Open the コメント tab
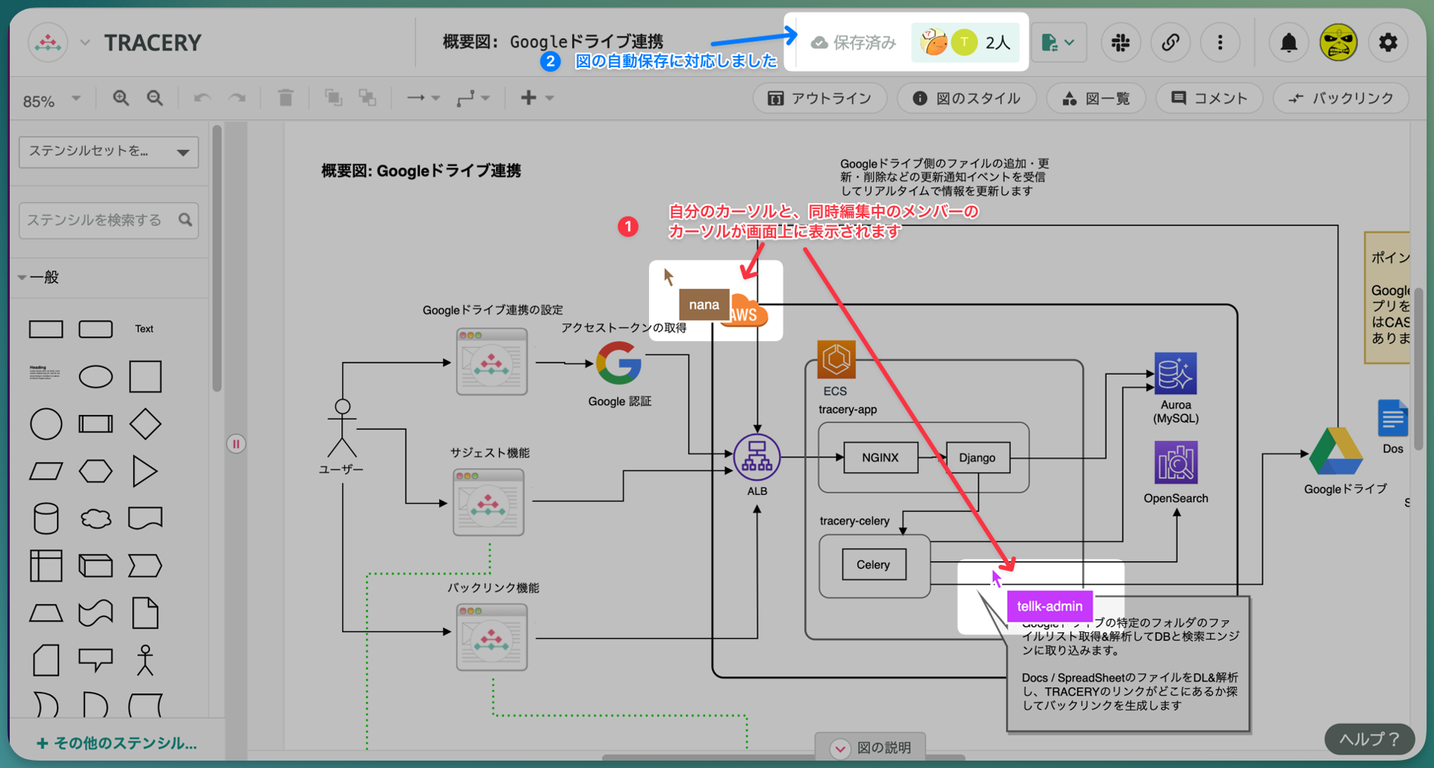 pyautogui.click(x=1208, y=99)
